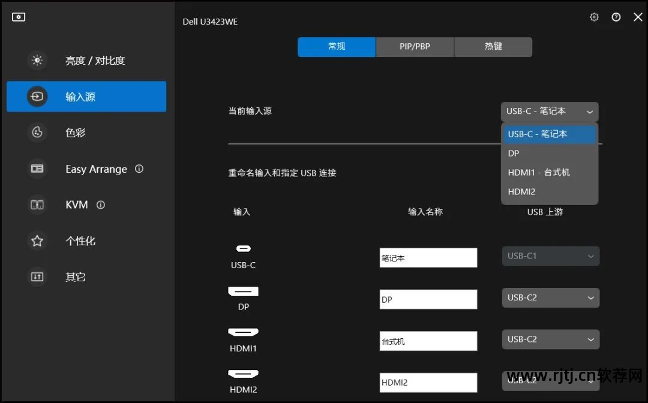Image resolution: width=648 pixels, height=403 pixels.
Task: Open the settings gear in title bar
Action: coord(594,17)
